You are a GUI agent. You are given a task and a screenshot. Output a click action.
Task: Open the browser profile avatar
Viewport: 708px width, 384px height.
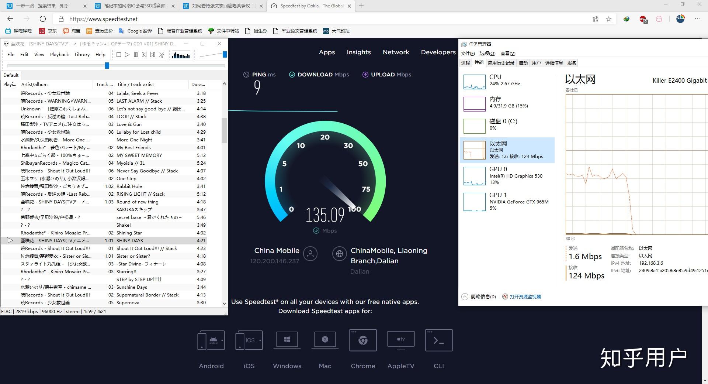[680, 19]
